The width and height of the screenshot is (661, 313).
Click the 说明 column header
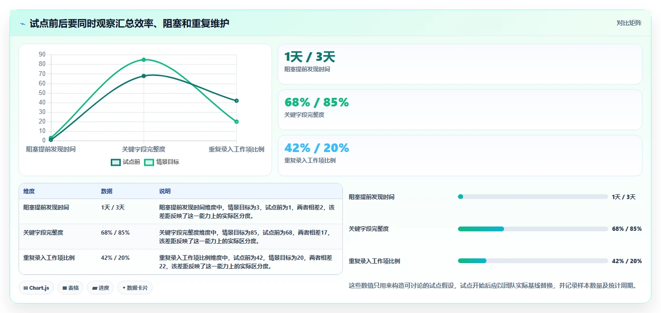[x=165, y=191]
